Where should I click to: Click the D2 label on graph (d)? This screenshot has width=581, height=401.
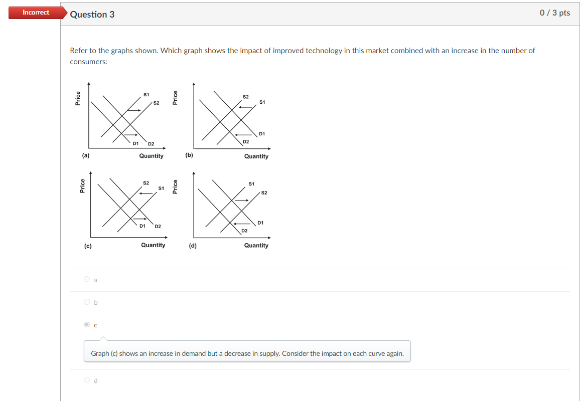[x=245, y=232]
